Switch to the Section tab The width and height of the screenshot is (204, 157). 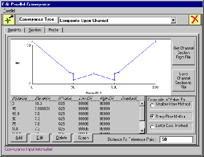(35, 30)
